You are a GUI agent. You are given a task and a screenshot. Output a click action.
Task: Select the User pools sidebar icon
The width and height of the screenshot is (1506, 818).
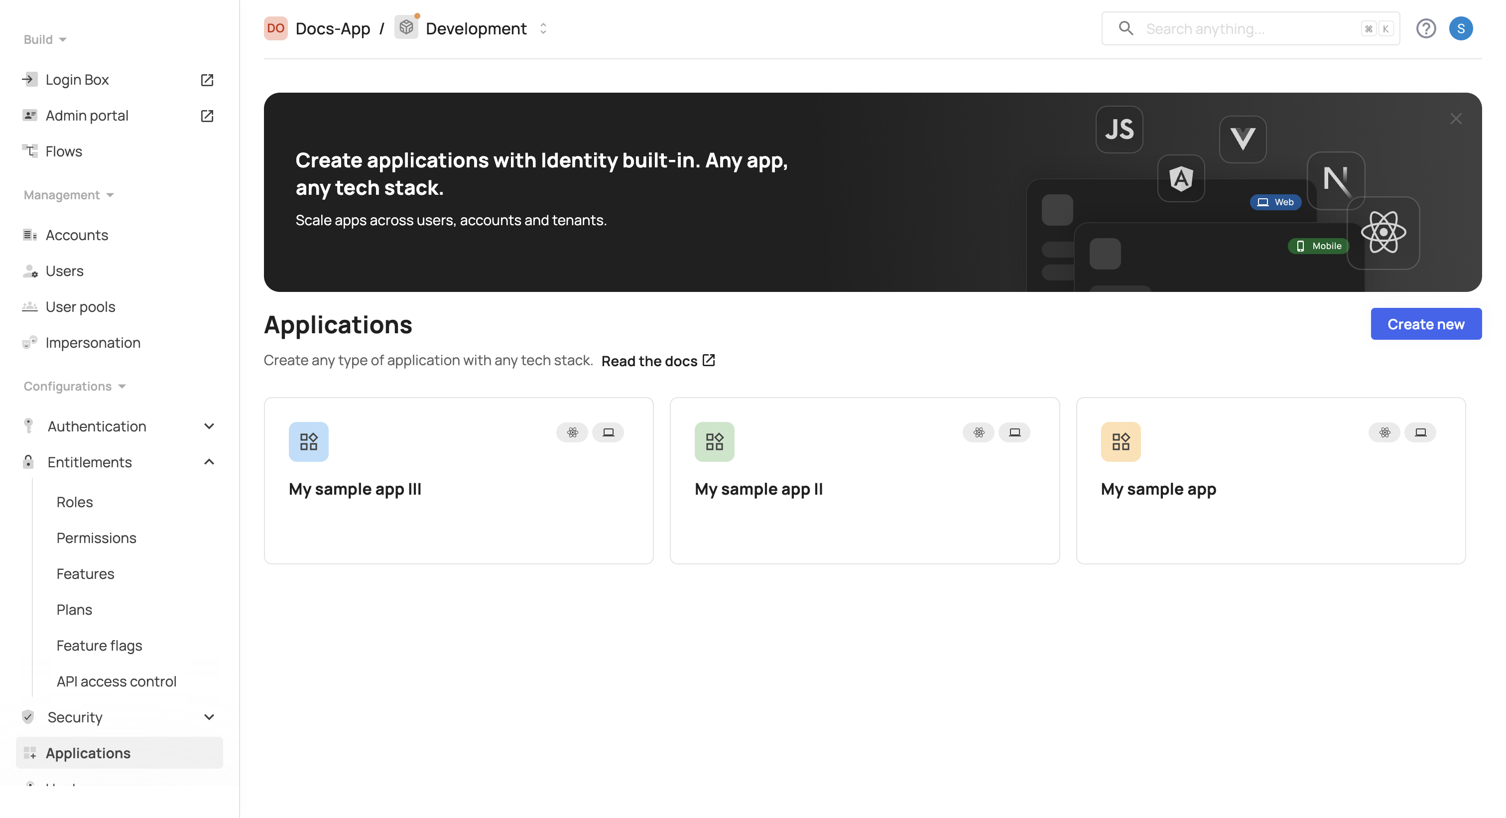point(30,306)
